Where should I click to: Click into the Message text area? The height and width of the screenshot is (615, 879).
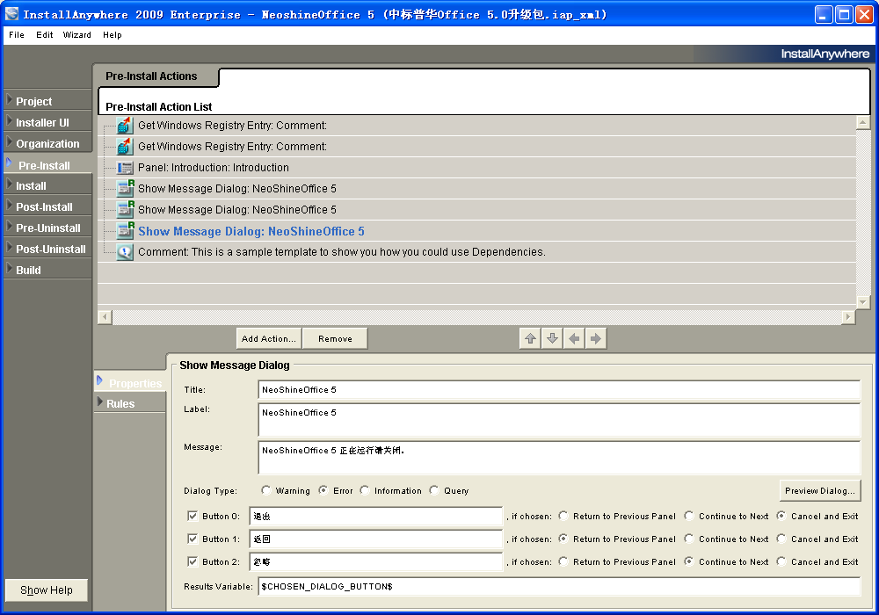[559, 458]
